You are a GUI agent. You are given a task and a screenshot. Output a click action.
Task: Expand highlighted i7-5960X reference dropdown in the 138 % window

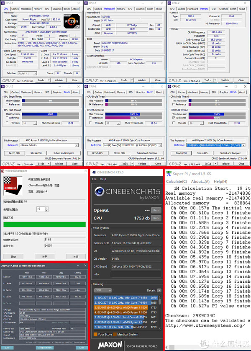tap(243, 145)
